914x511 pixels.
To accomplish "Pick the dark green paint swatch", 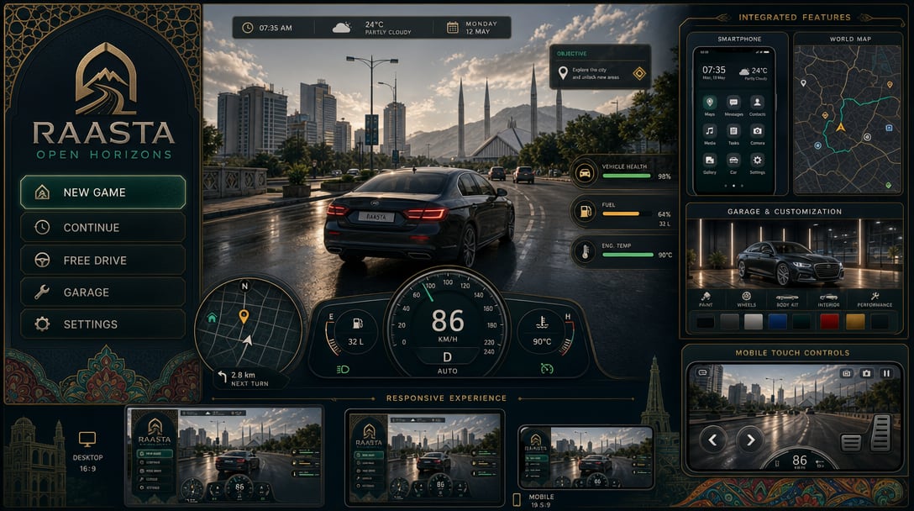I will [x=802, y=321].
